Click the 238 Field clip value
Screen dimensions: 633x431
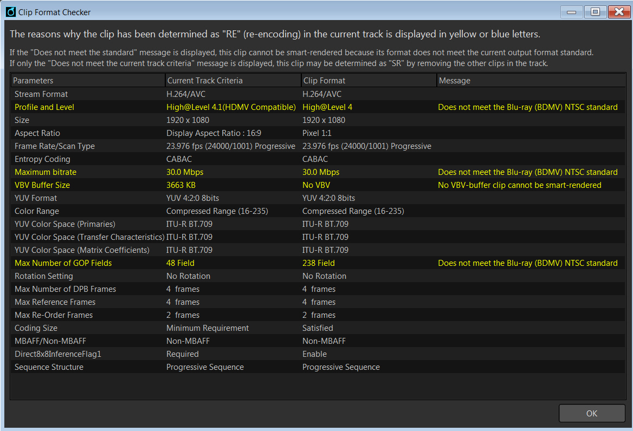coord(319,263)
